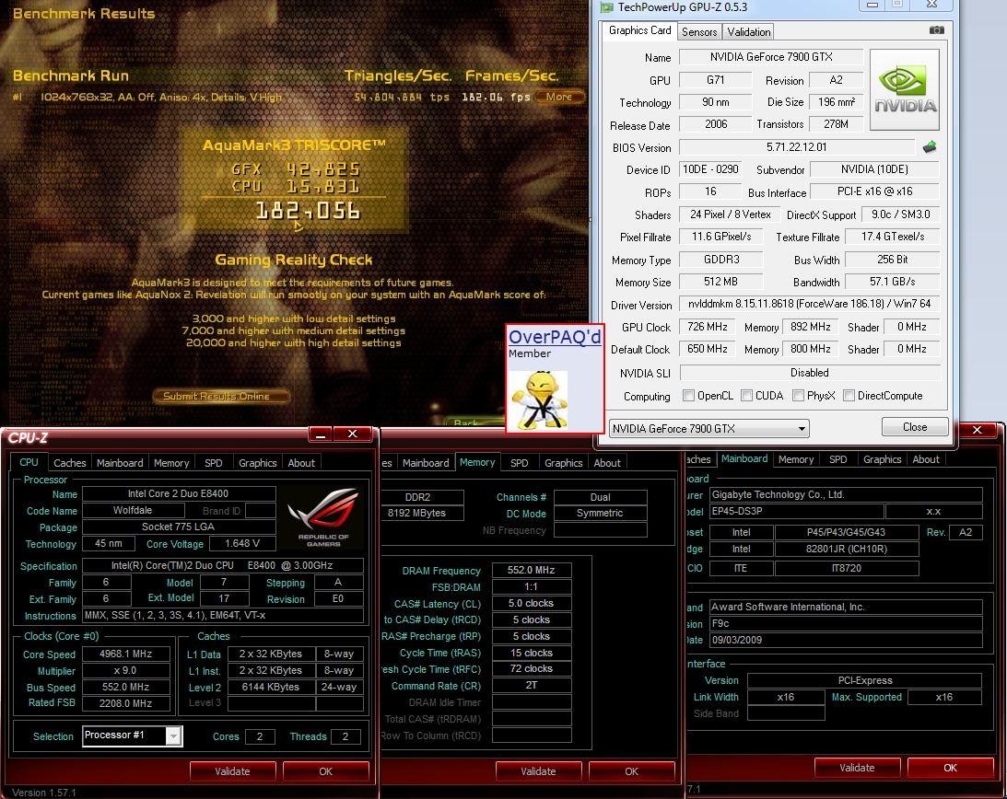This screenshot has height=799, width=1007.
Task: Open the Mainboard tab in middle CPU-Z window
Action: [425, 463]
